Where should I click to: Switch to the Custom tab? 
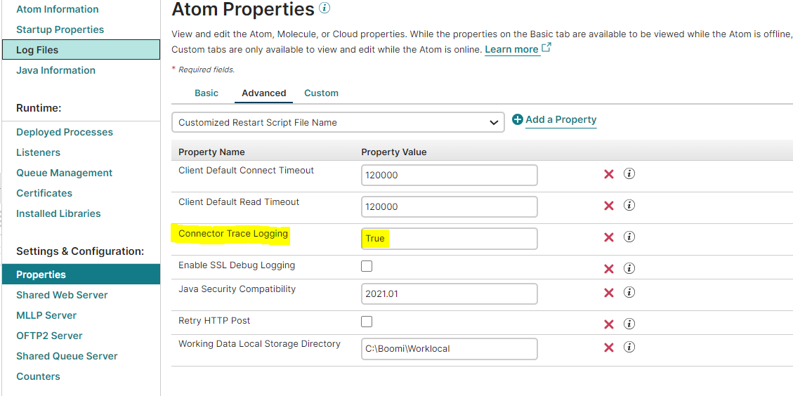coord(321,93)
